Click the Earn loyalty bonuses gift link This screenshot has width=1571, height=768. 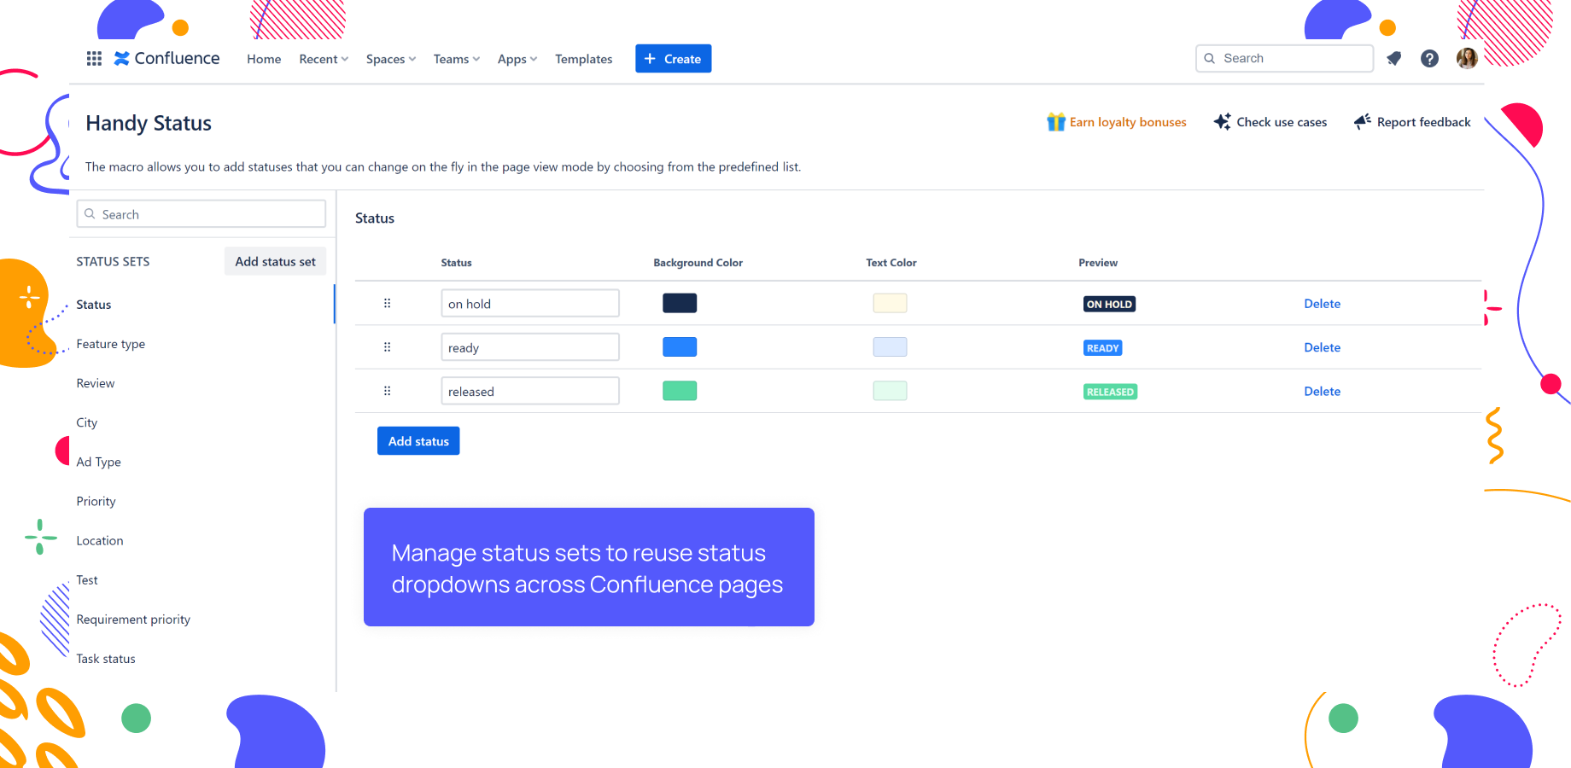(x=1116, y=122)
